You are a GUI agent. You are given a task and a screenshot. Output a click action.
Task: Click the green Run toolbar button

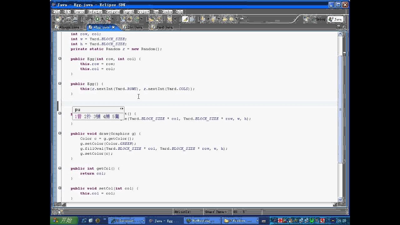point(97,19)
